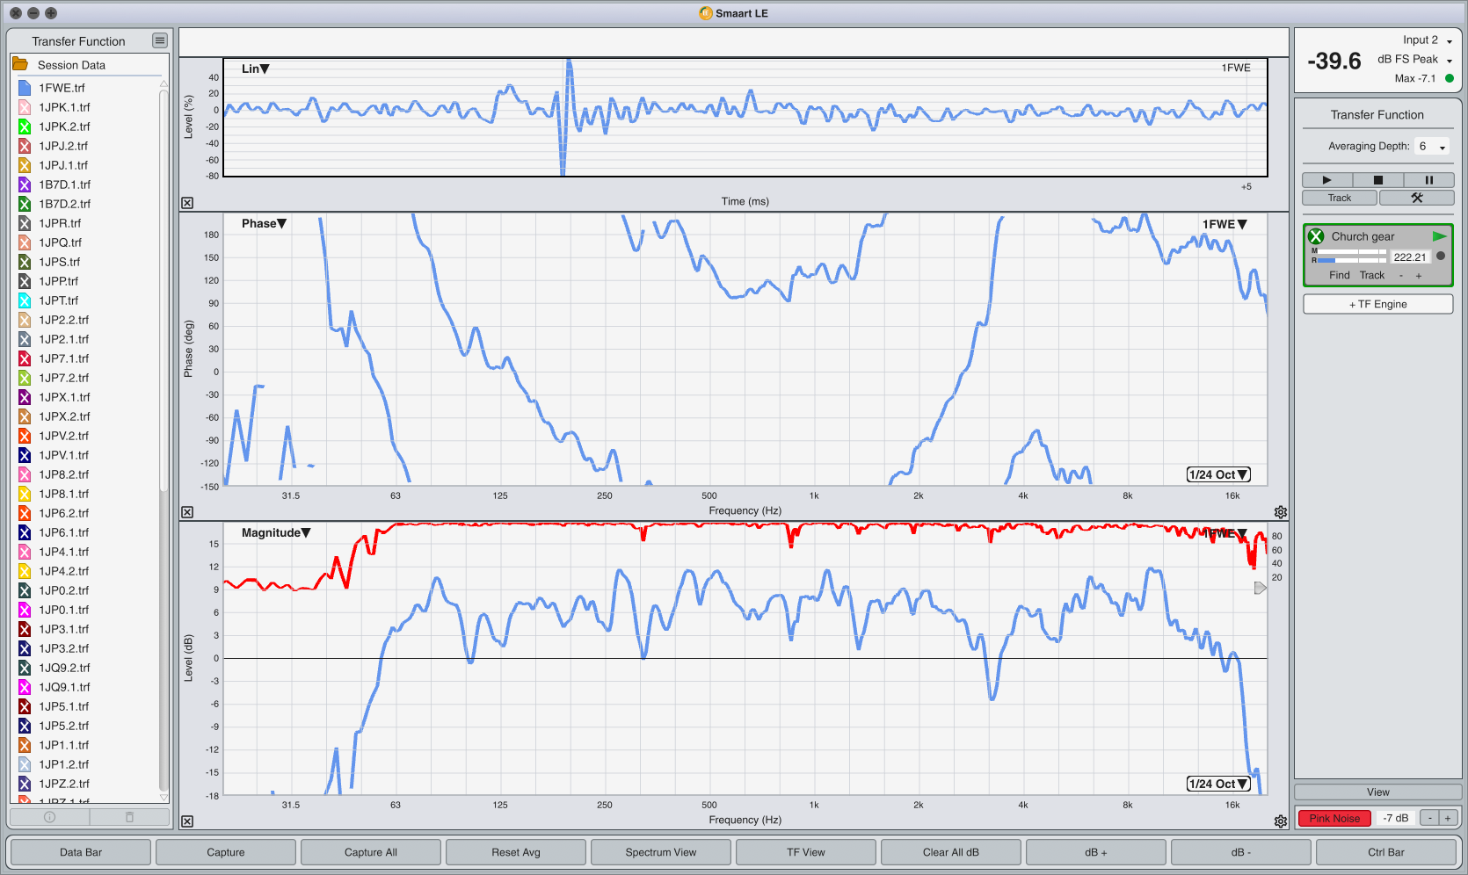Click Find delay on Church gear engine

(1340, 275)
